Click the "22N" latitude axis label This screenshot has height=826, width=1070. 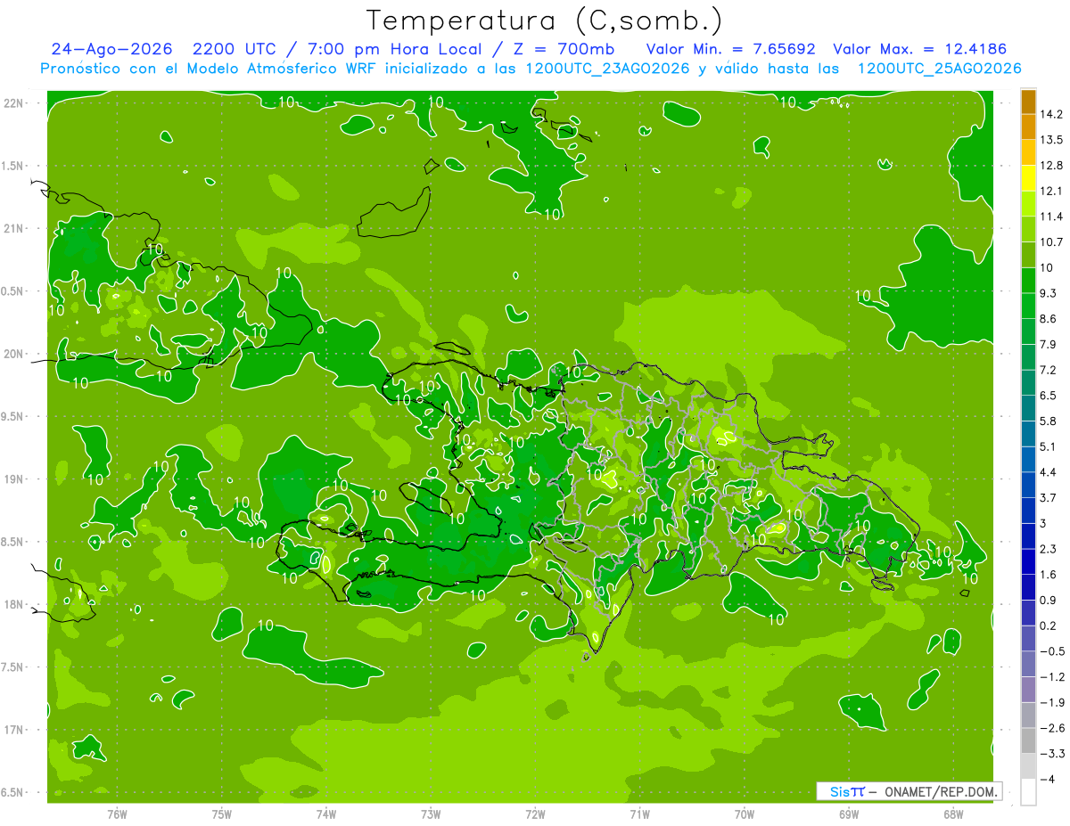pyautogui.click(x=14, y=103)
